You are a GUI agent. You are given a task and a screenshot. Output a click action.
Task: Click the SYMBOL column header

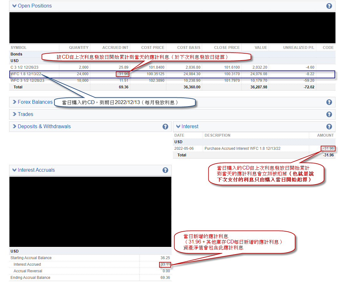pos(19,48)
